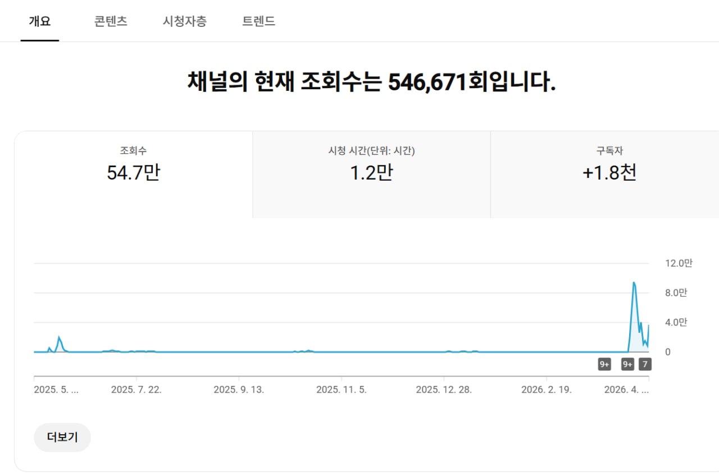Switch to the 콘텐츠 tab
The width and height of the screenshot is (719, 473).
tap(111, 21)
